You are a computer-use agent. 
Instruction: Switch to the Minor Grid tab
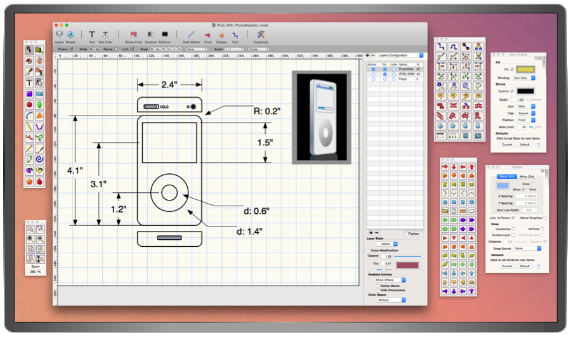[x=527, y=176]
